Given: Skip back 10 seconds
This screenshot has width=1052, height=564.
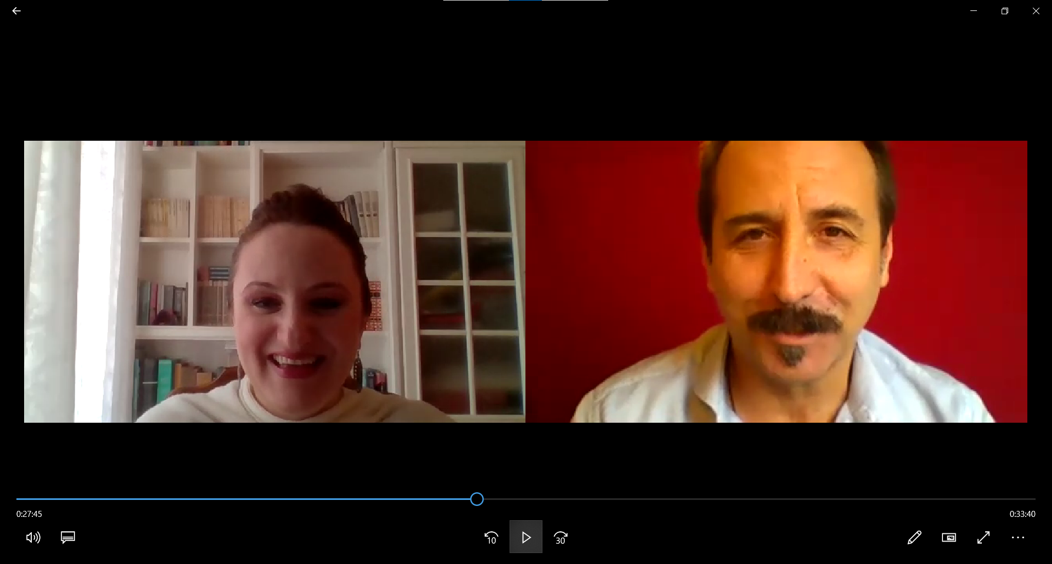Looking at the screenshot, I should point(491,538).
